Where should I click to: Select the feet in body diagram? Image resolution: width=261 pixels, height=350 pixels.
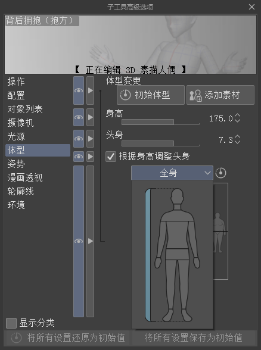coord(177,315)
